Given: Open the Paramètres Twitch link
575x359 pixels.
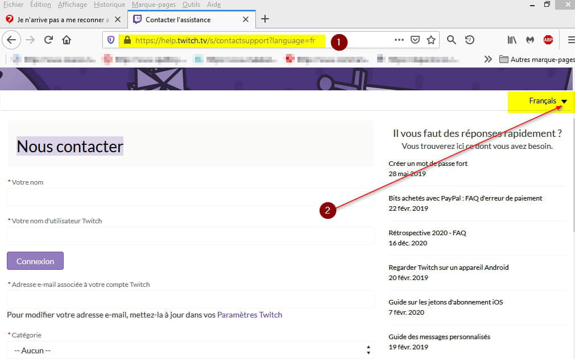Looking at the screenshot, I should (x=249, y=315).
